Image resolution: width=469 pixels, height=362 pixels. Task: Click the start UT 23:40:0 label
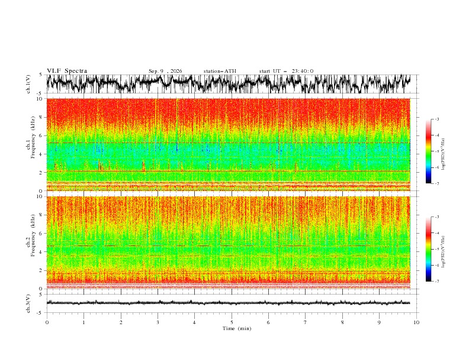(286, 71)
